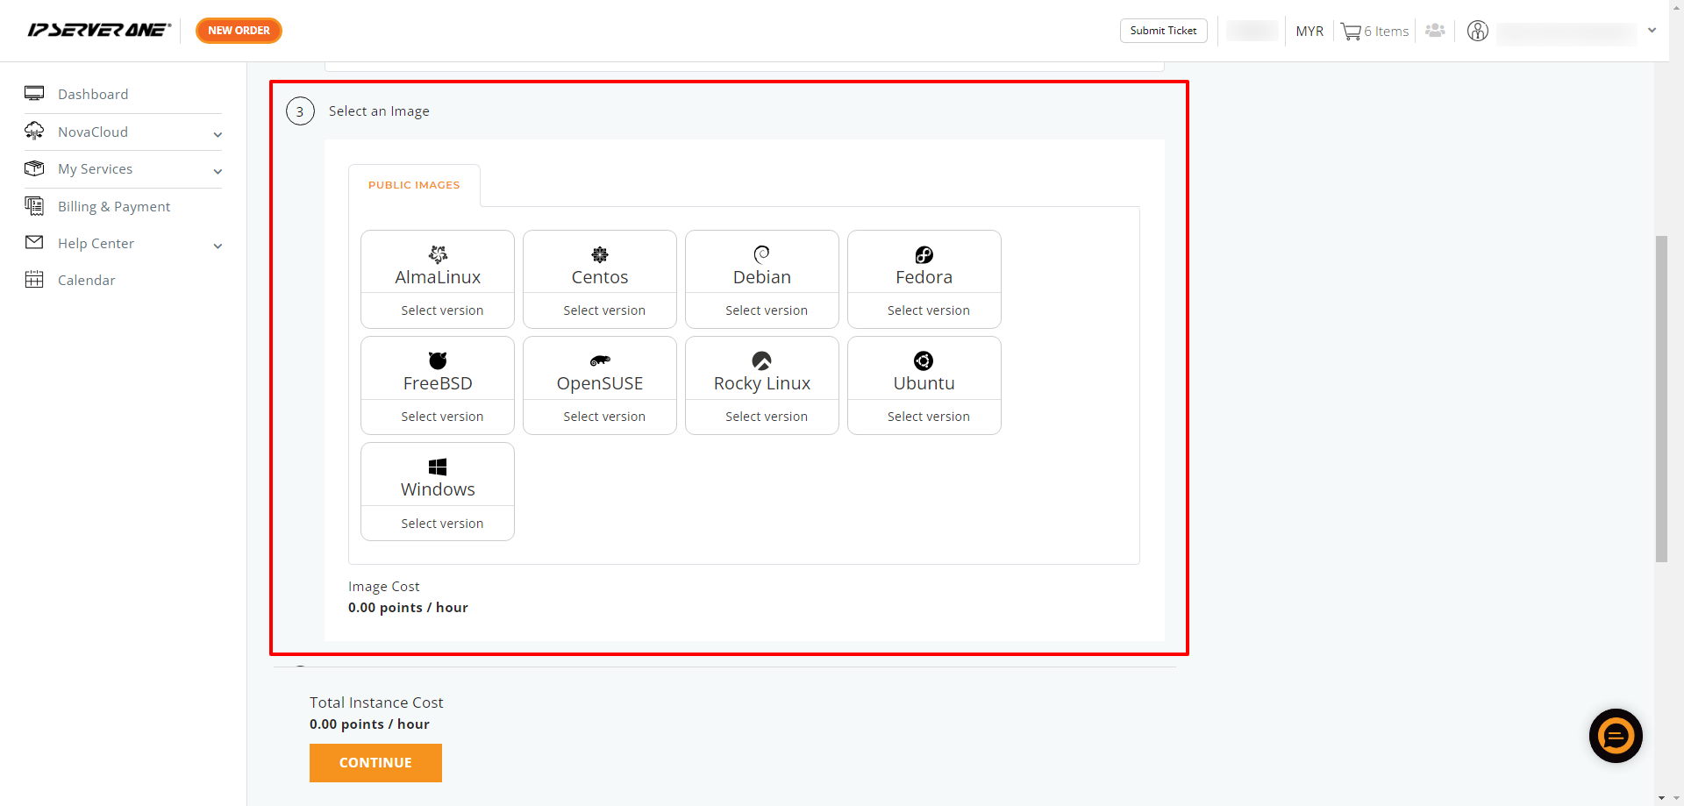Viewport: 1684px width, 806px height.
Task: Click the My Services box icon
Action: tap(34, 168)
